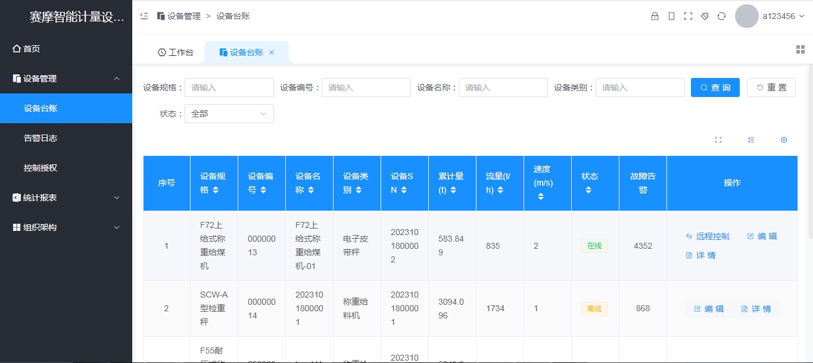Expand the 统计报表 sidebar section
The height and width of the screenshot is (363, 813).
[x=66, y=197]
